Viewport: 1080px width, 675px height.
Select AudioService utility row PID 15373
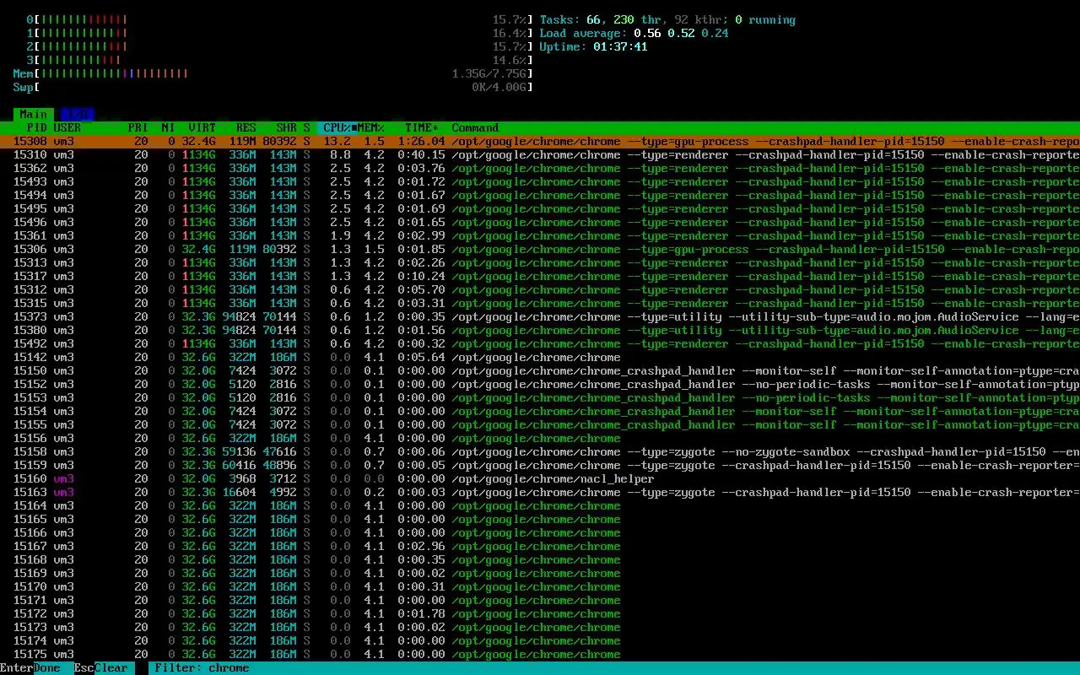tap(540, 316)
